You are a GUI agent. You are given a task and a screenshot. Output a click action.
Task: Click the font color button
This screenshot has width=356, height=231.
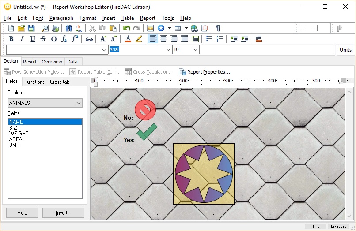128,39
